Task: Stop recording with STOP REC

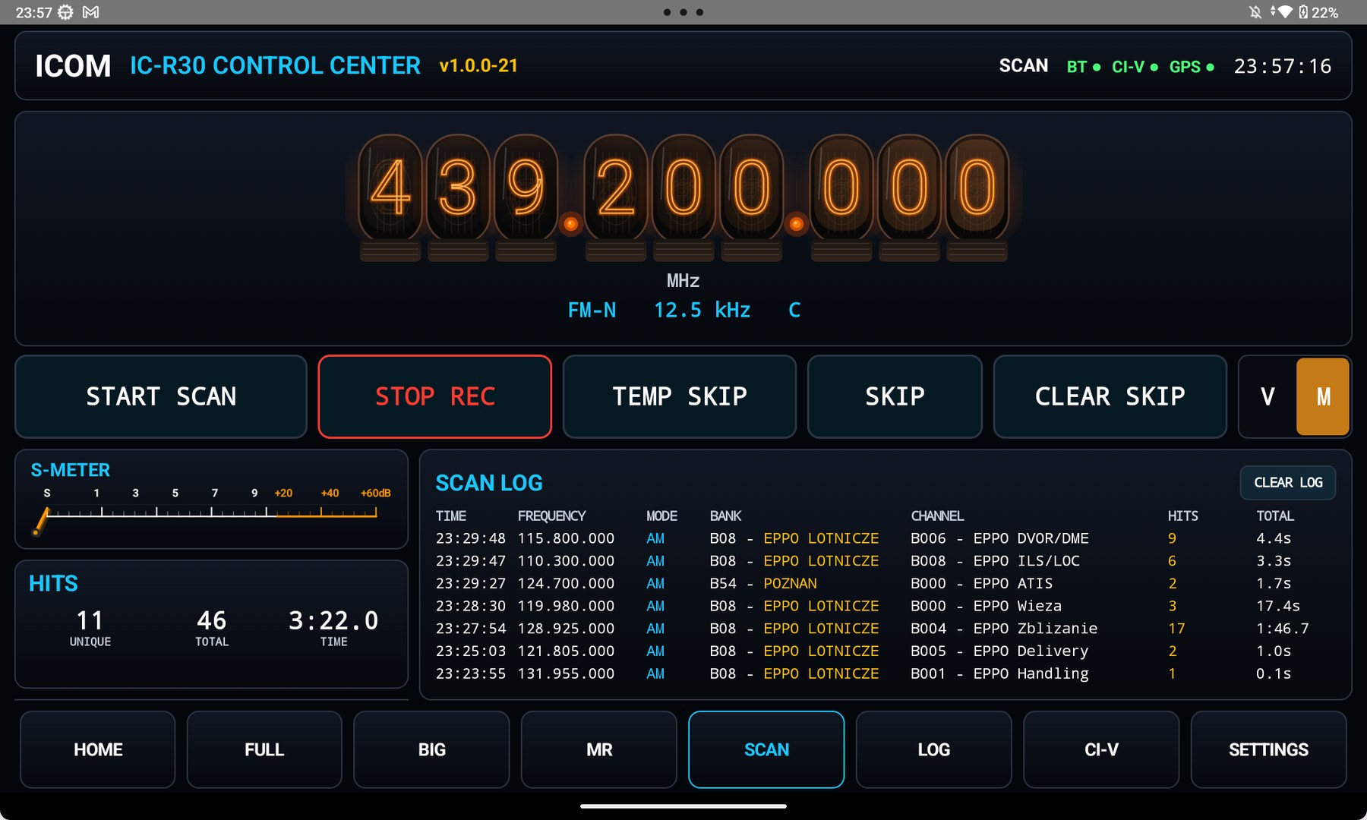Action: pyautogui.click(x=435, y=396)
